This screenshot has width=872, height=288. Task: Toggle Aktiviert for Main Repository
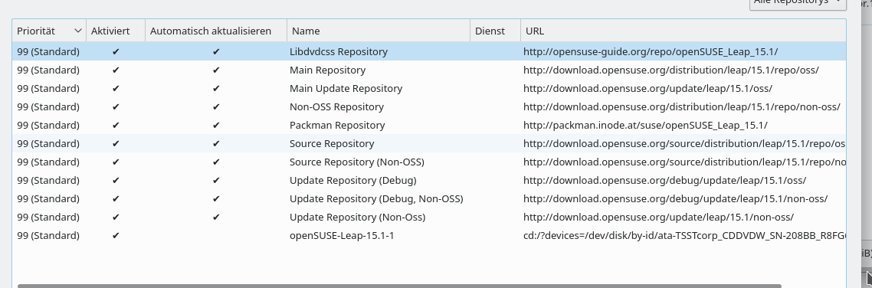coord(116,70)
